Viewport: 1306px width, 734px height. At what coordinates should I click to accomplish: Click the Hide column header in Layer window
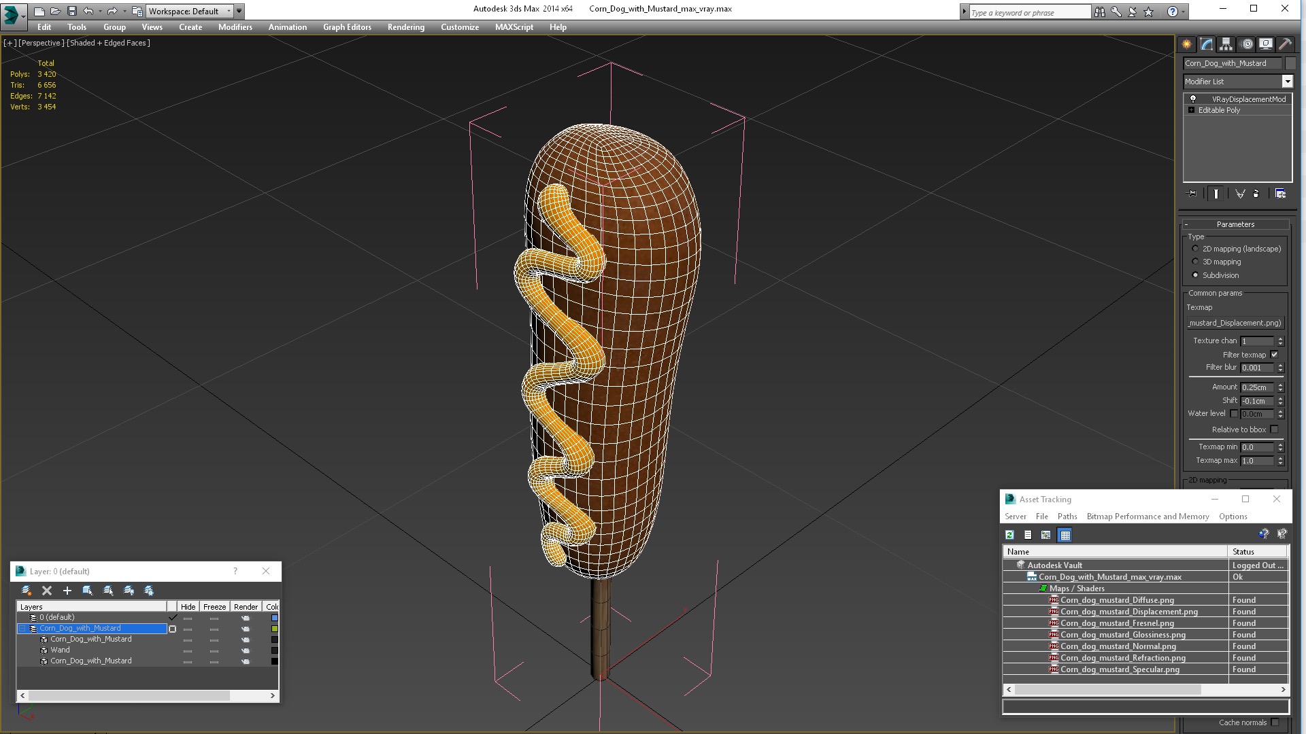point(188,607)
